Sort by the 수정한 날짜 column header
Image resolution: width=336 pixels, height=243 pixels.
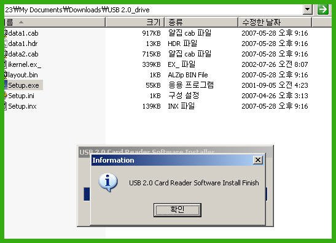[275, 22]
